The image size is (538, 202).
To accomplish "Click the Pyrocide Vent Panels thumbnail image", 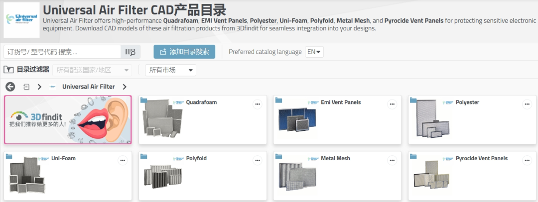I will pyautogui.click(x=432, y=175).
